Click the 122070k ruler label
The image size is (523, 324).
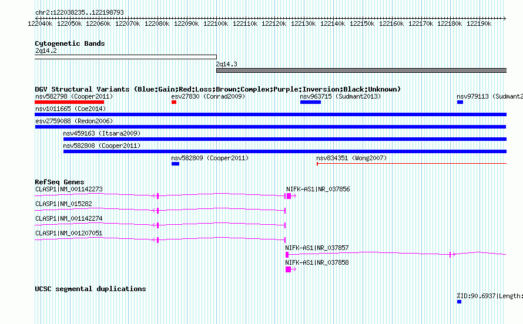[x=128, y=23]
